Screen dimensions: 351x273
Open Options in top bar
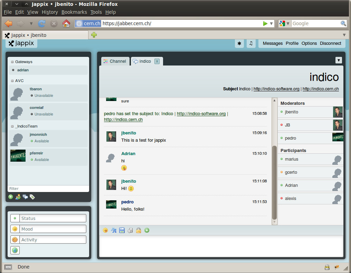pyautogui.click(x=309, y=43)
